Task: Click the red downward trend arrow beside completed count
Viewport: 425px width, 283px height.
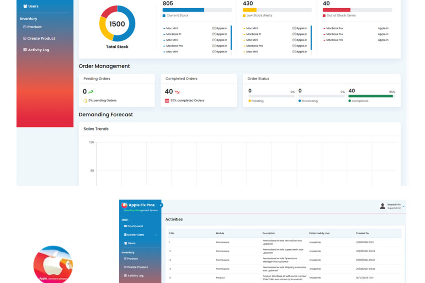Action: (177, 92)
